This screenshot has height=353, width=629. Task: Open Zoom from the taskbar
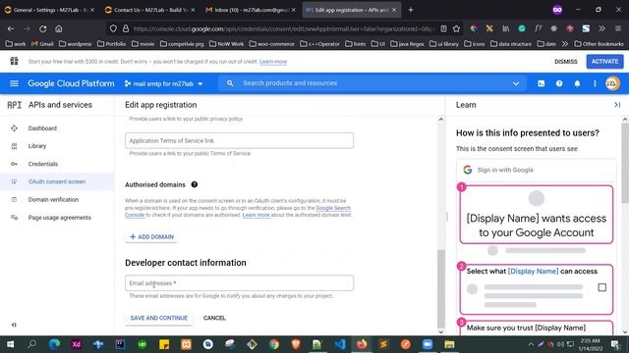[x=428, y=344]
